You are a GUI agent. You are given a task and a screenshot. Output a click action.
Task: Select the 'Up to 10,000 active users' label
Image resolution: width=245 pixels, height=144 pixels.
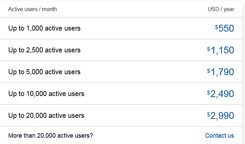(46, 94)
